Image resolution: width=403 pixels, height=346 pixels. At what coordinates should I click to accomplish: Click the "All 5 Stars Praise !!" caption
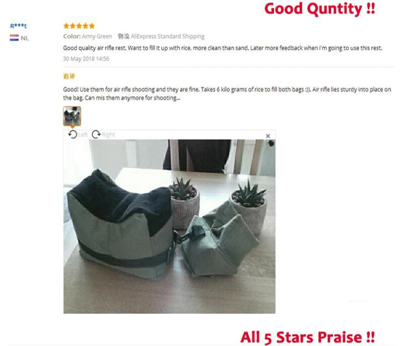(308, 337)
